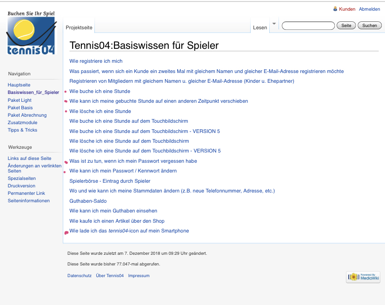Open the Projektseite tab
The width and height of the screenshot is (385, 305).
(x=79, y=27)
